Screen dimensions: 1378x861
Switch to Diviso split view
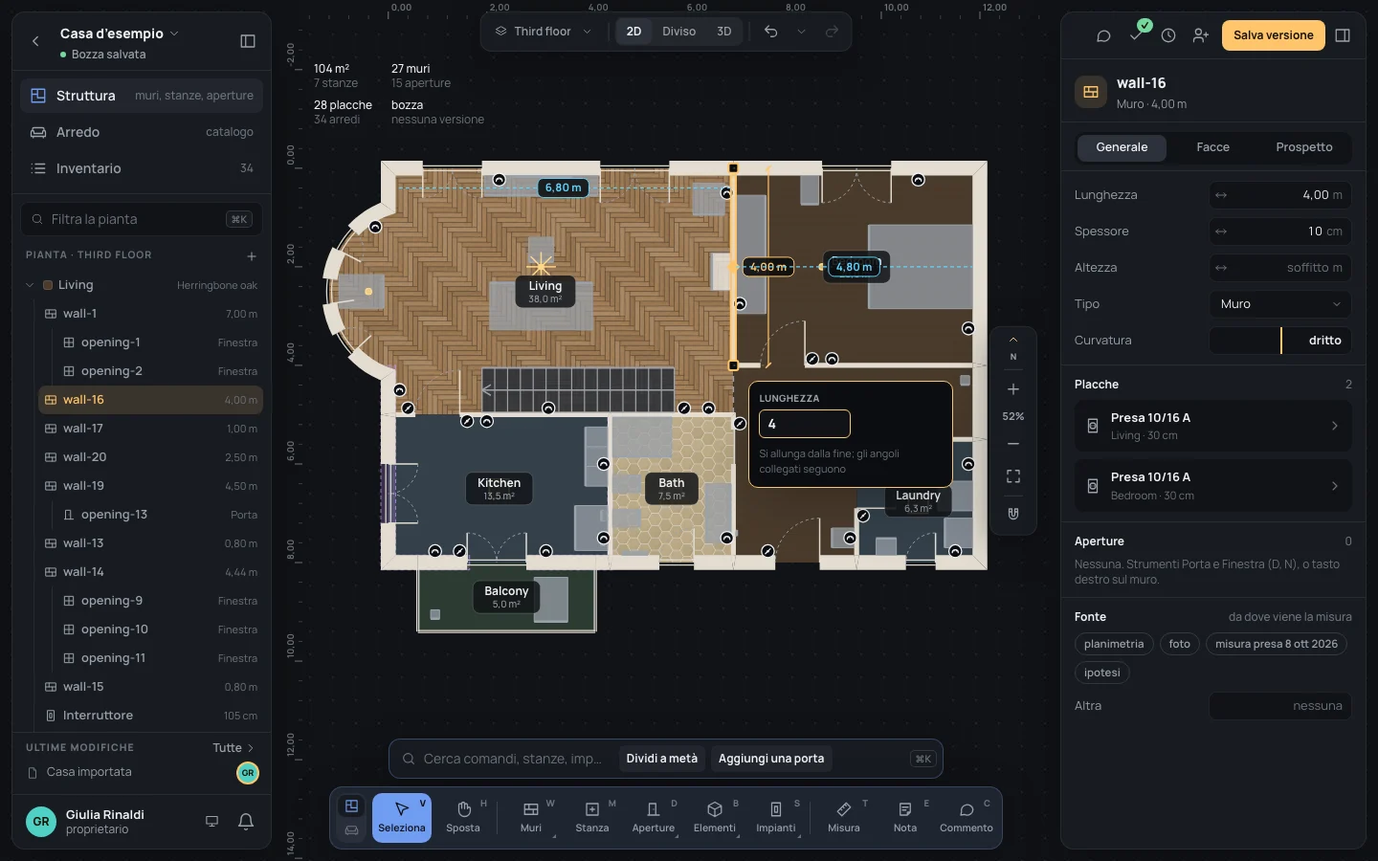tap(679, 32)
